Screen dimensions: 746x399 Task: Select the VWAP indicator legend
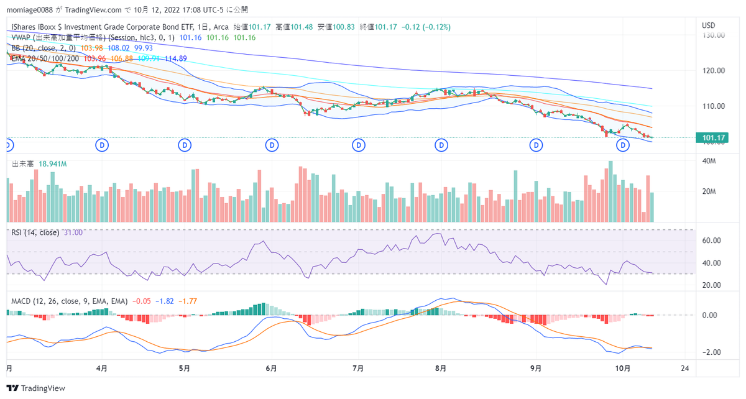tap(93, 38)
